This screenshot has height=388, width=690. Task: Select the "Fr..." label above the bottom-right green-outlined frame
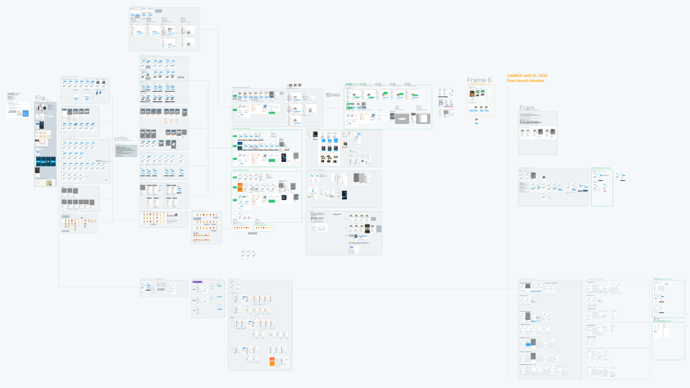pos(657,319)
